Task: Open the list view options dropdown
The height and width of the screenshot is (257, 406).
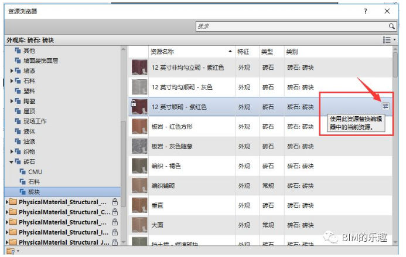Action: [x=388, y=40]
